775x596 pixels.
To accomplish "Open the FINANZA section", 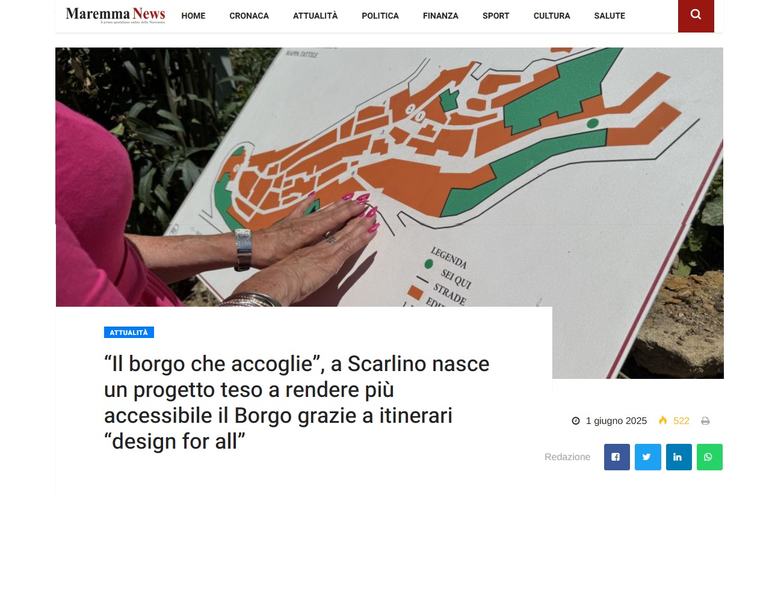I will [x=440, y=16].
